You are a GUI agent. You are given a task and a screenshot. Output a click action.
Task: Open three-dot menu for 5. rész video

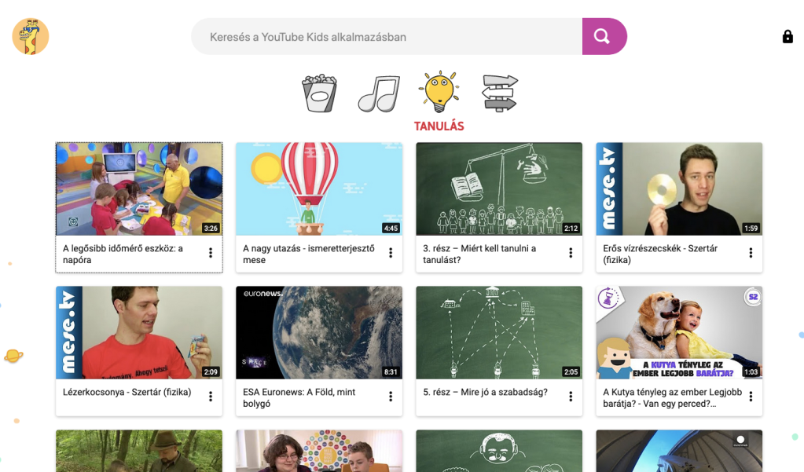click(571, 397)
